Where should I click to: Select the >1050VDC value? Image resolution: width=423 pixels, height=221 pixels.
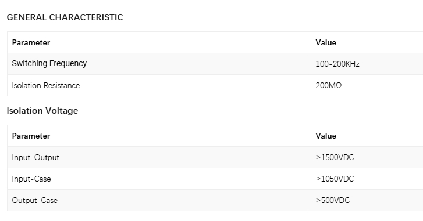pos(335,179)
